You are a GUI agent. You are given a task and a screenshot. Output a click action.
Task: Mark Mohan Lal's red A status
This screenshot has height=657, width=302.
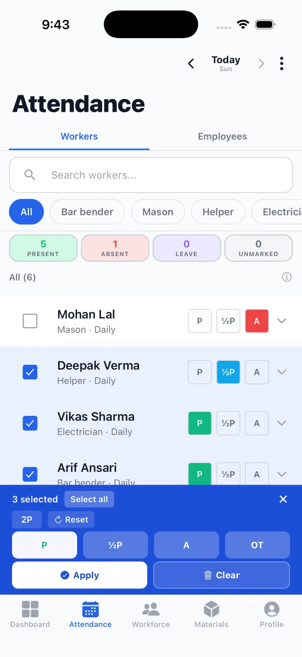[x=257, y=321]
